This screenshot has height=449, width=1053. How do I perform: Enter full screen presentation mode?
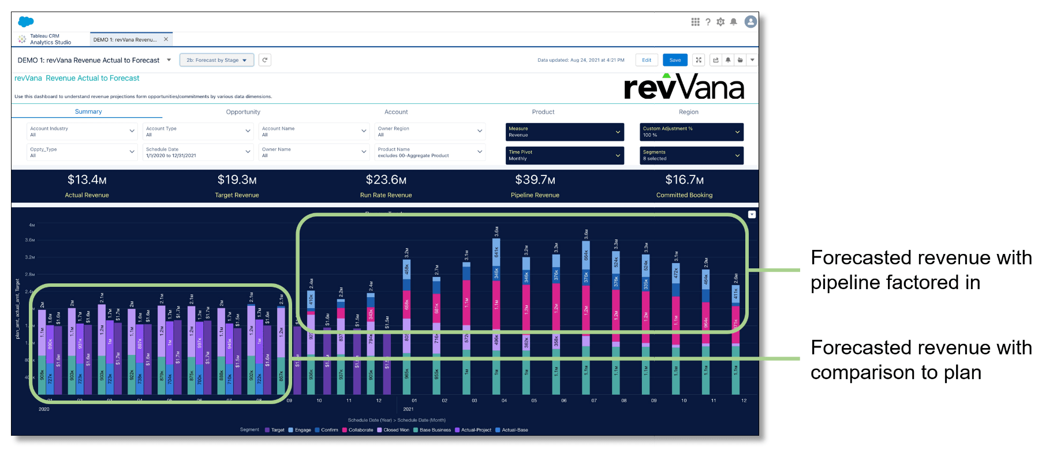[x=699, y=60]
